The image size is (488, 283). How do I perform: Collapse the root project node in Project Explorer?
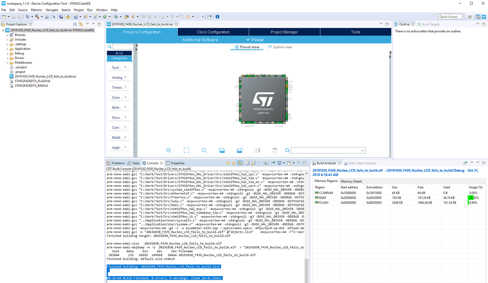(x=3, y=30)
